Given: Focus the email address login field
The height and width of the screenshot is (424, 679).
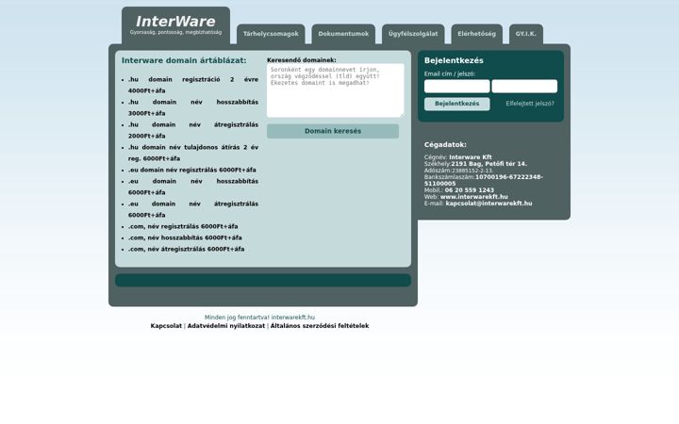Looking at the screenshot, I should point(456,86).
